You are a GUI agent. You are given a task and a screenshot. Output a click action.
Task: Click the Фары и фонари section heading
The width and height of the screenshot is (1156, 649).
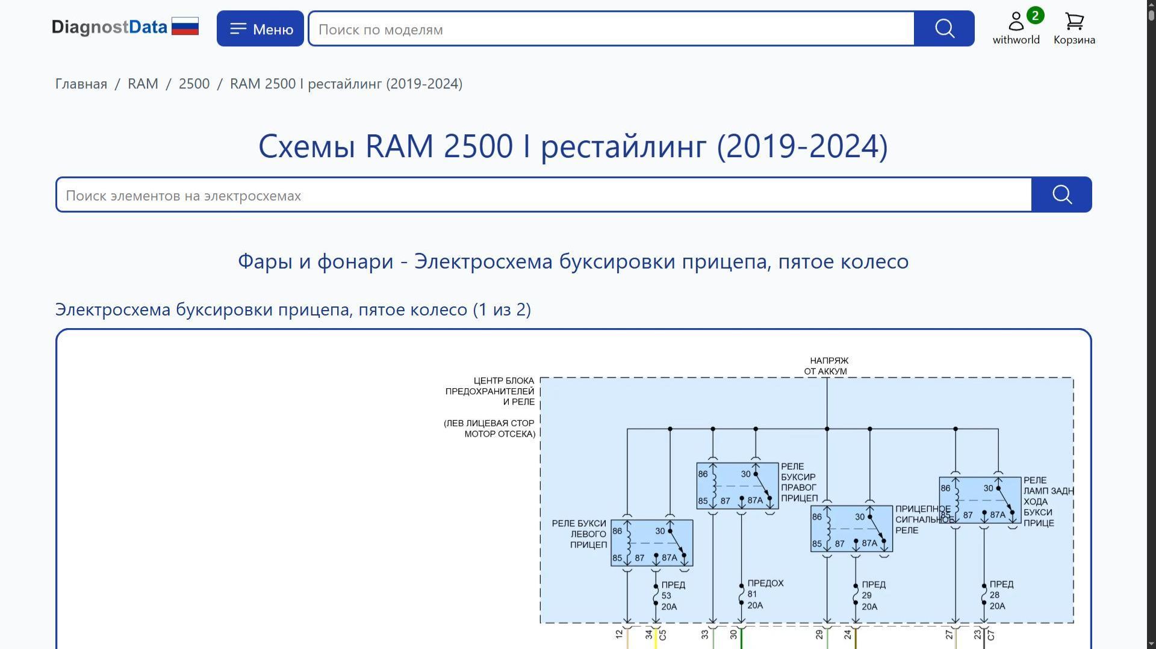pyautogui.click(x=573, y=261)
